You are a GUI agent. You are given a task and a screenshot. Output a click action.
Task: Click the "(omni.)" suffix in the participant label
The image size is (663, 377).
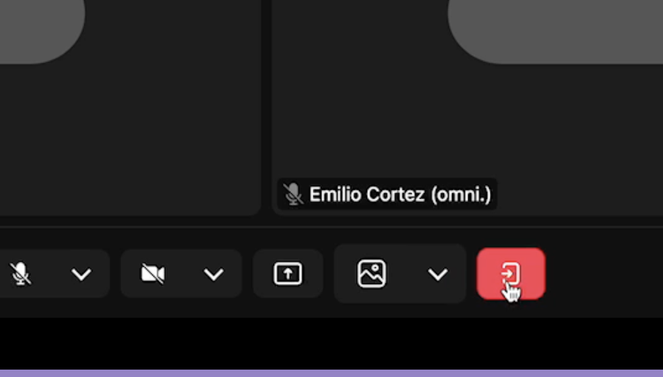click(461, 195)
